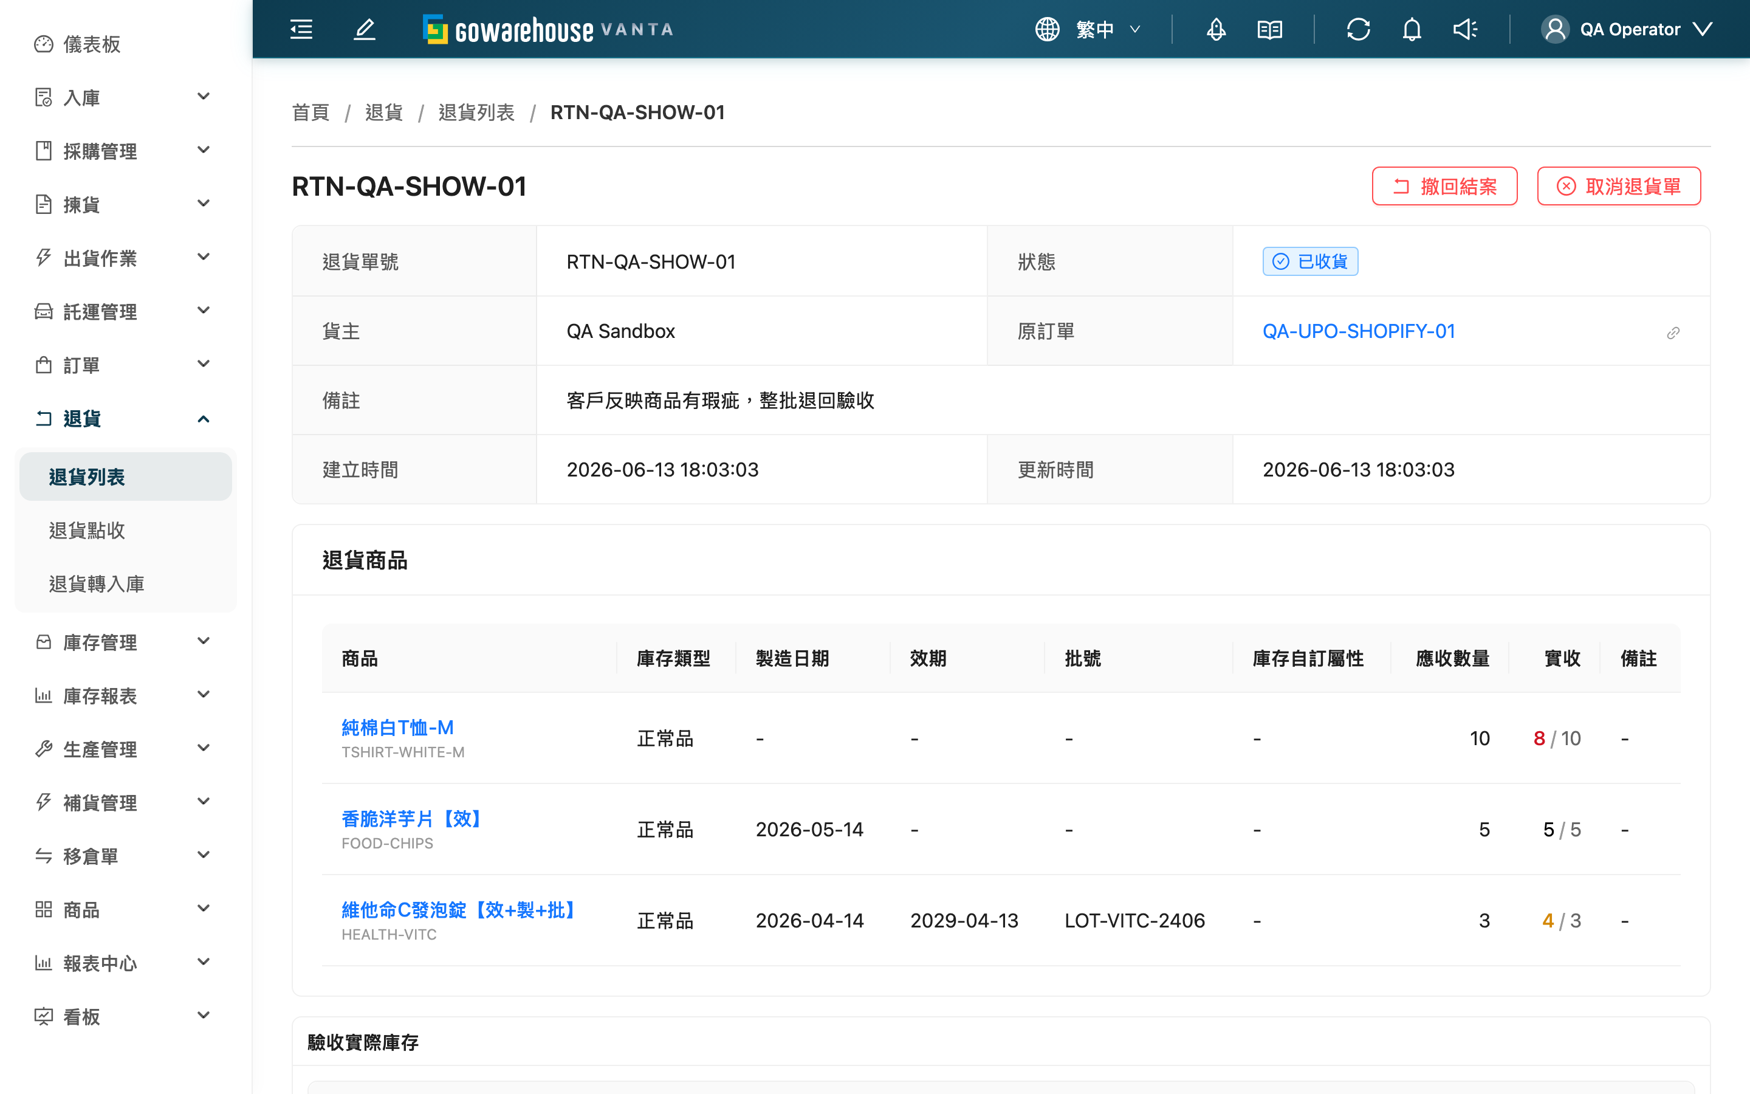Click the refresh icon in header

pos(1359,30)
